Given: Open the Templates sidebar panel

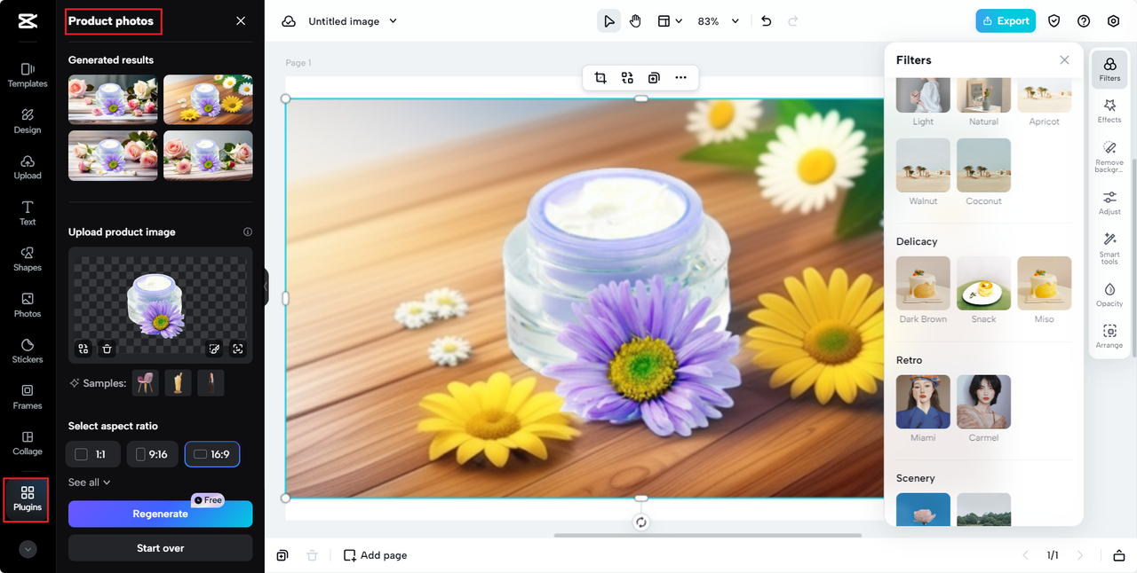Looking at the screenshot, I should tap(28, 75).
